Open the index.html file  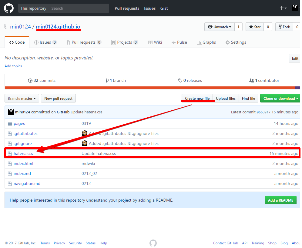coord(23,163)
